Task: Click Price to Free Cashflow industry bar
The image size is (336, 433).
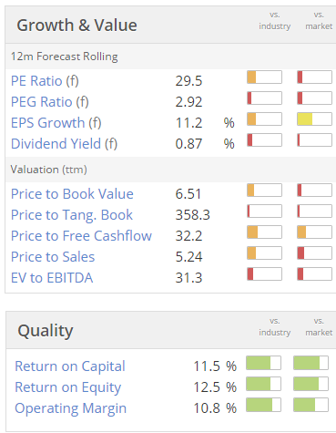Action: (264, 232)
